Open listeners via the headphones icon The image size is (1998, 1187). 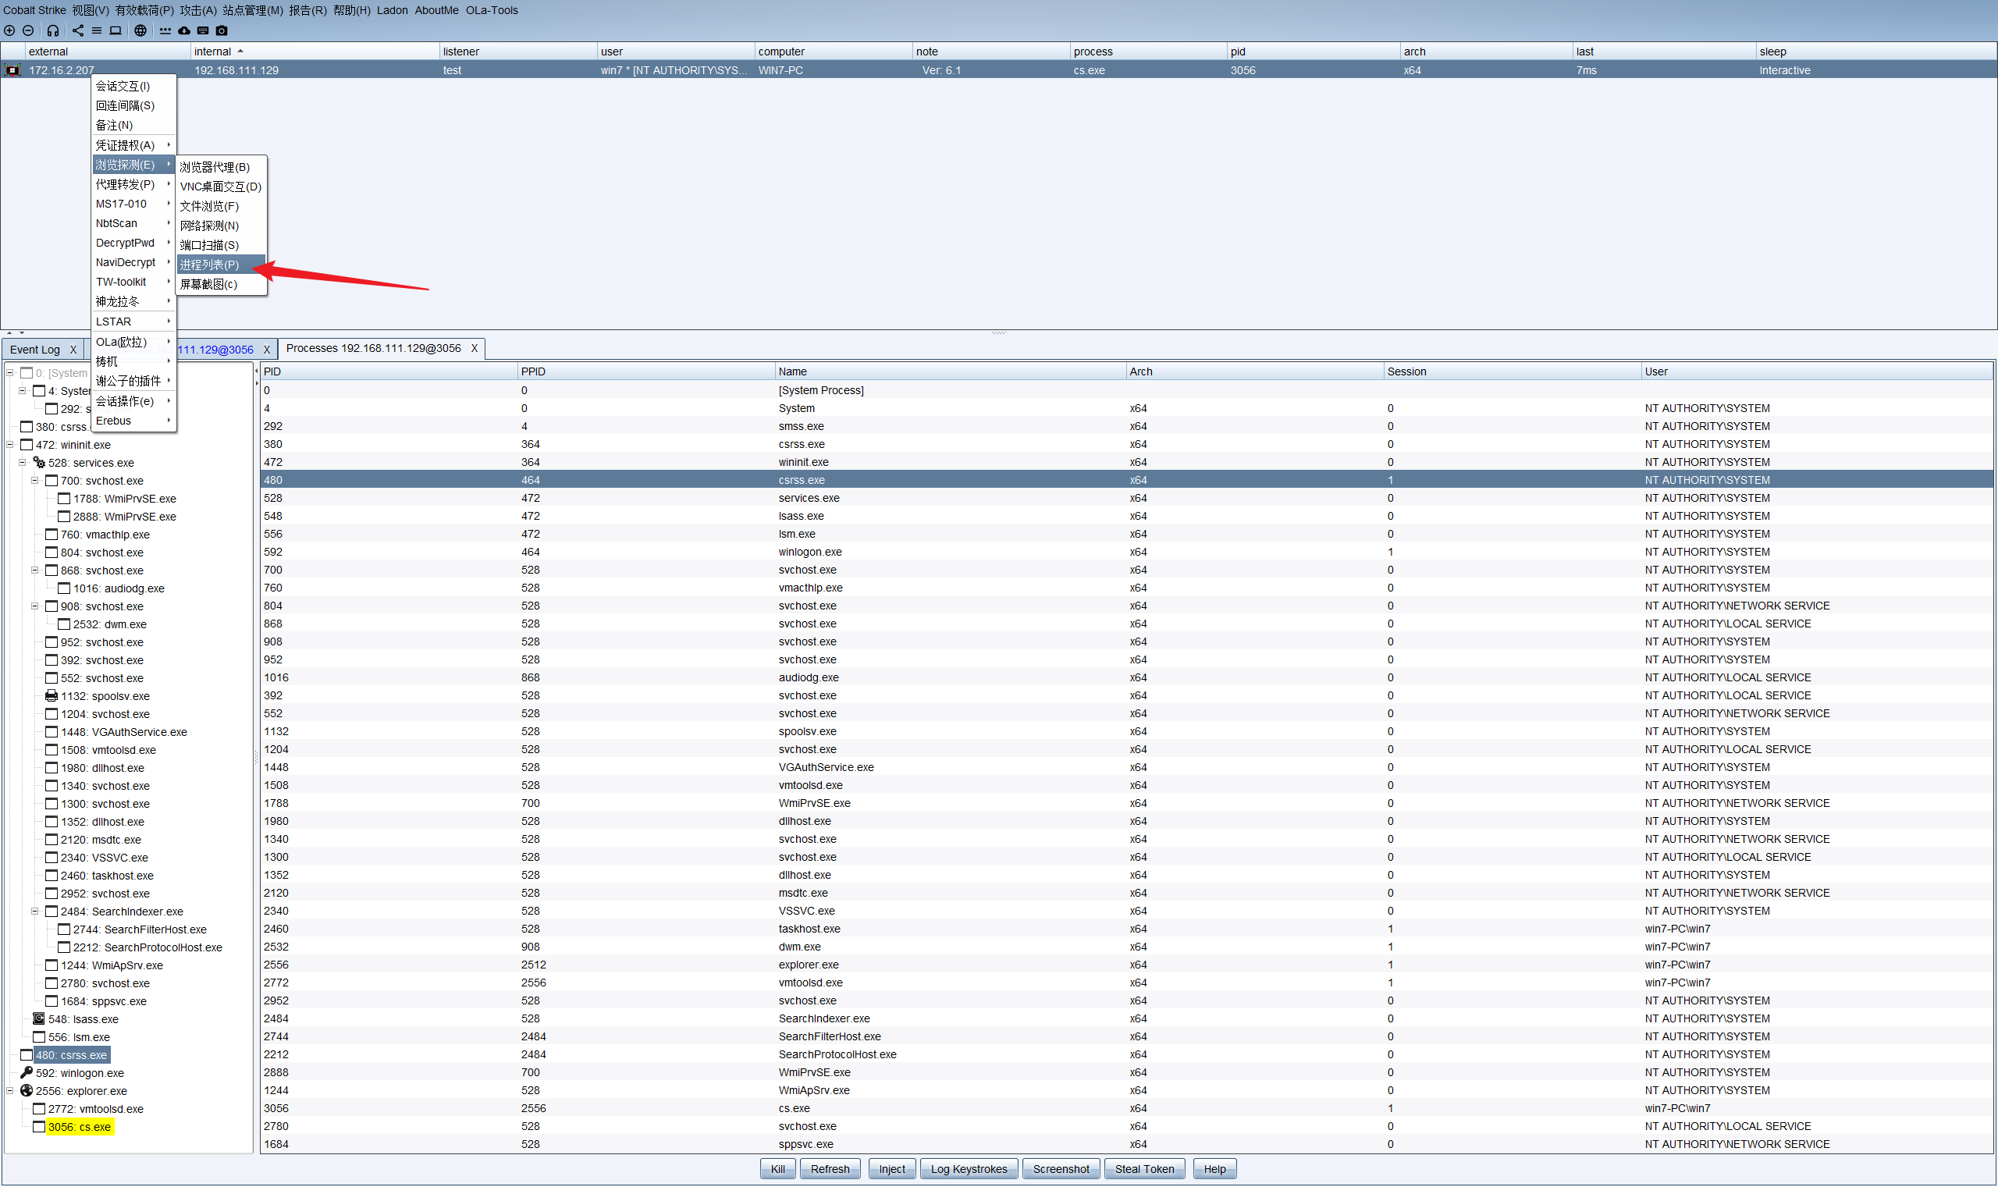[53, 30]
